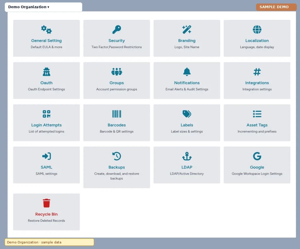300x249 pixels.
Task: Click the Barcodes barcode icon
Action: click(x=117, y=114)
